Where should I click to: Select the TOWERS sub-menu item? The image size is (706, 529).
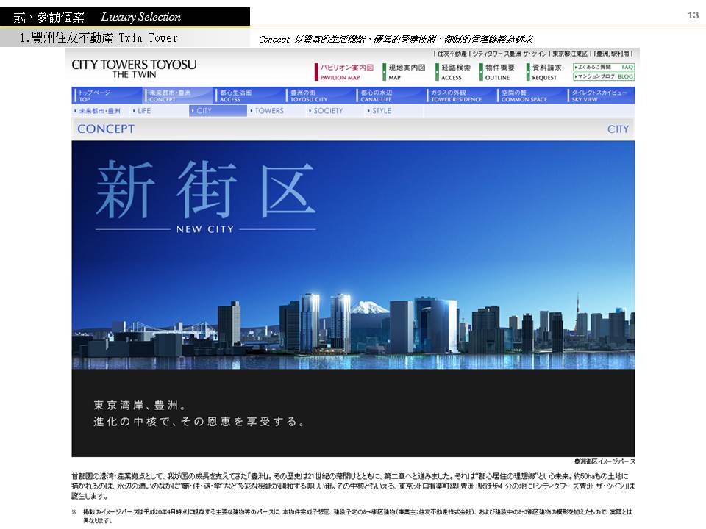pos(268,111)
